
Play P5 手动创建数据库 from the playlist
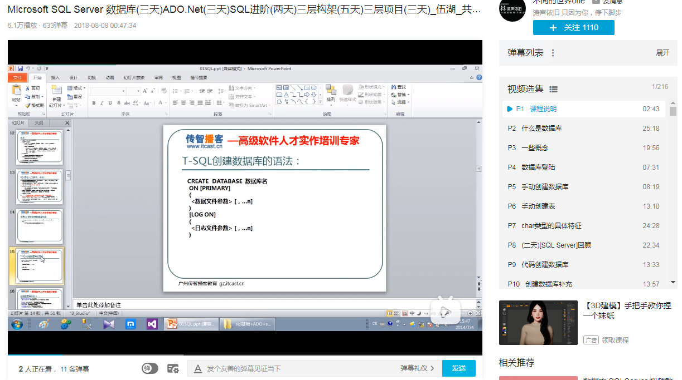[584, 187]
